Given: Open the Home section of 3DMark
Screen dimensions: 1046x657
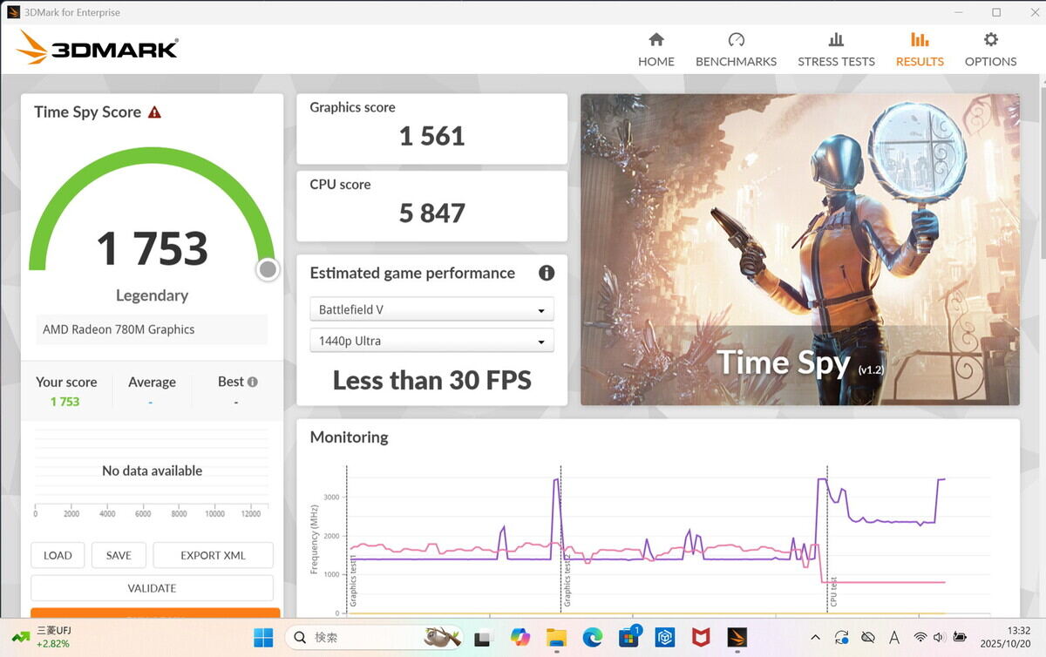Looking at the screenshot, I should coord(655,48).
